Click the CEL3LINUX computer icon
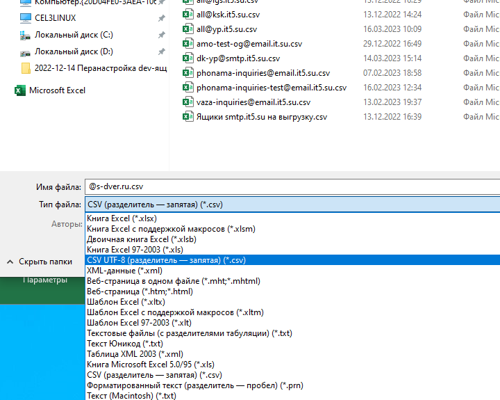Screen dimensions: 500x400 tap(26, 18)
